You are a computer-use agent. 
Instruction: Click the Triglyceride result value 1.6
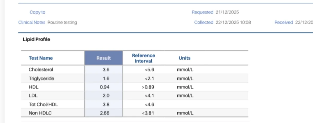coord(106,78)
